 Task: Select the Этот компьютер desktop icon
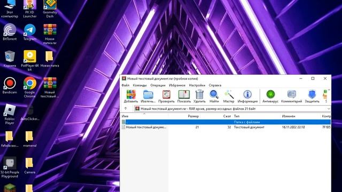coord(10,9)
